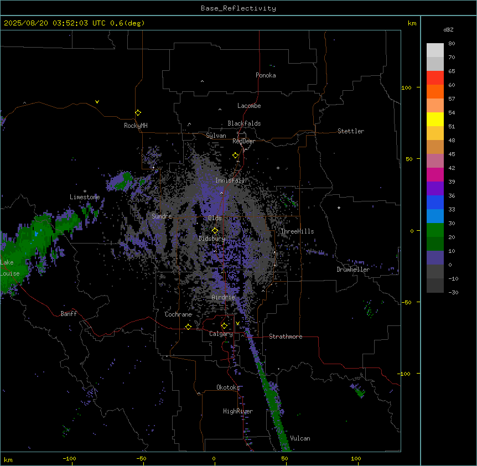This screenshot has height=466, width=477.
Task: Click the yellow V marker northwest of RockyMH
Action: click(97, 102)
